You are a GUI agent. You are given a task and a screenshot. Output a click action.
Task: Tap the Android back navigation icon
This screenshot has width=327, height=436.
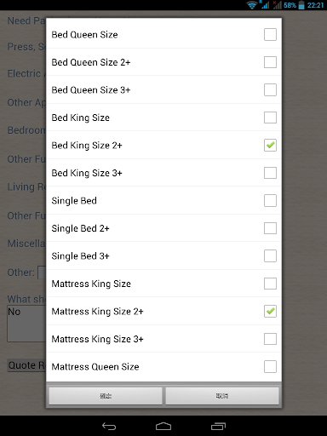pos(109,426)
